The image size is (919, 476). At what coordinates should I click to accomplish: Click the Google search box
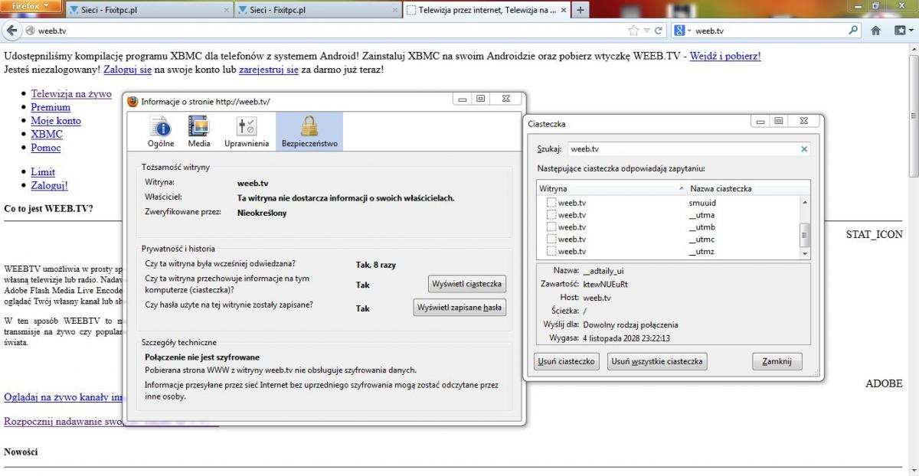click(x=770, y=31)
